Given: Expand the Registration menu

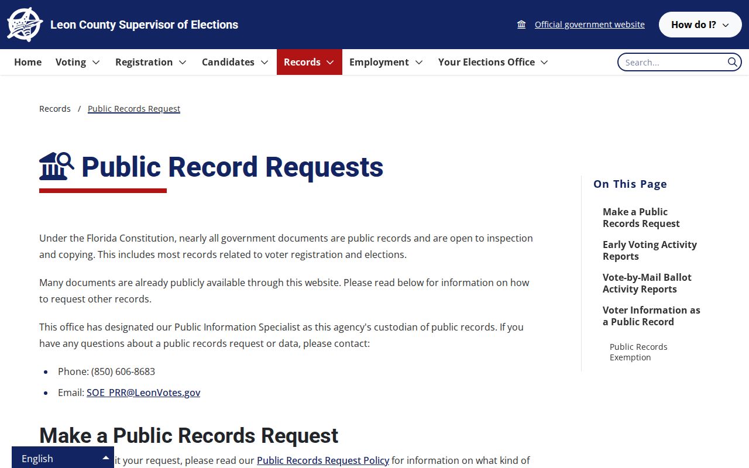Looking at the screenshot, I should 151,62.
